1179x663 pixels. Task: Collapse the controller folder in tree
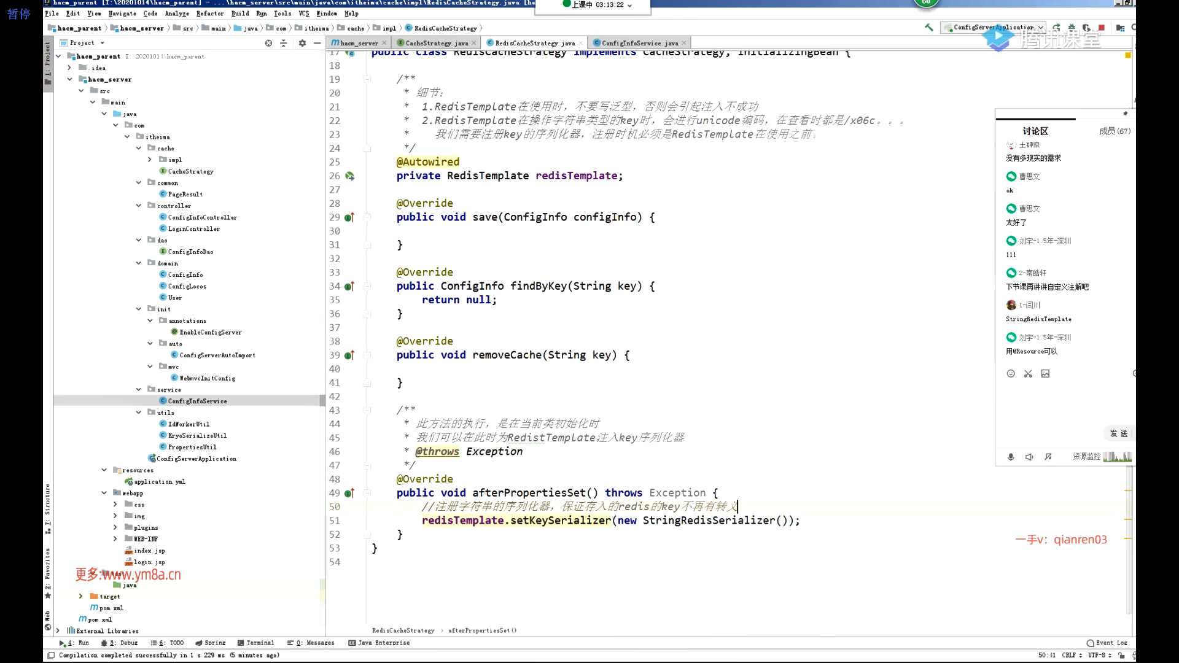(x=139, y=206)
